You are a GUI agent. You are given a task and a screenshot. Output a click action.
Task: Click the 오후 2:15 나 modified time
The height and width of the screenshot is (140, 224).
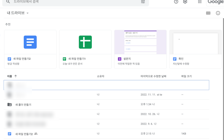click(147, 134)
